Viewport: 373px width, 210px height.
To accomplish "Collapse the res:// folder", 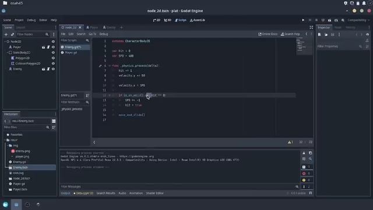I will click(5, 140).
